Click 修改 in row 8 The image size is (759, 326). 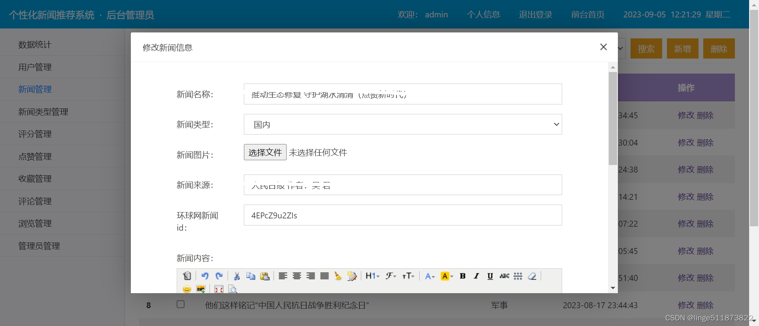pos(686,305)
